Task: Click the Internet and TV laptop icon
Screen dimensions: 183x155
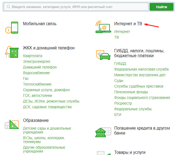Action: click(x=103, y=27)
